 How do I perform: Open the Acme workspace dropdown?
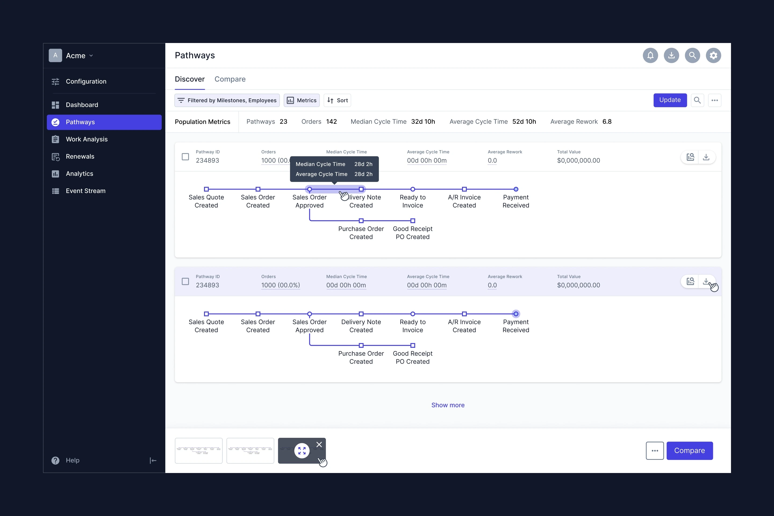pos(79,56)
